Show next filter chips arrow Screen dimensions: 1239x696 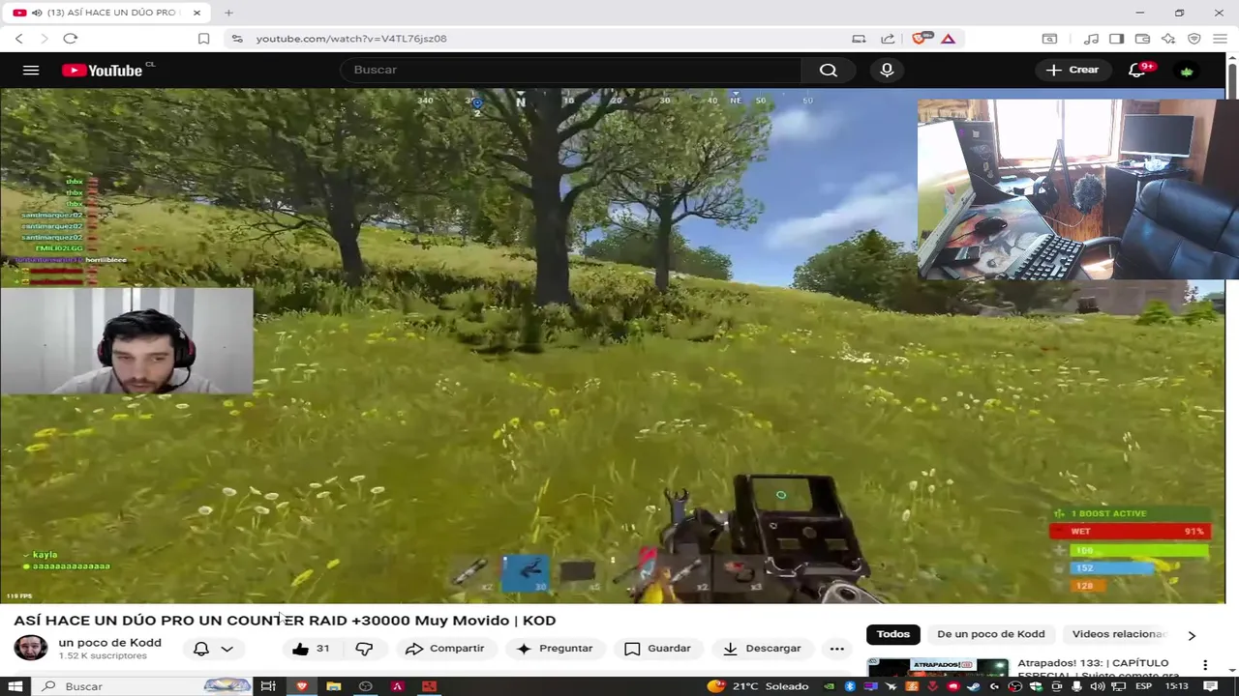click(1192, 635)
